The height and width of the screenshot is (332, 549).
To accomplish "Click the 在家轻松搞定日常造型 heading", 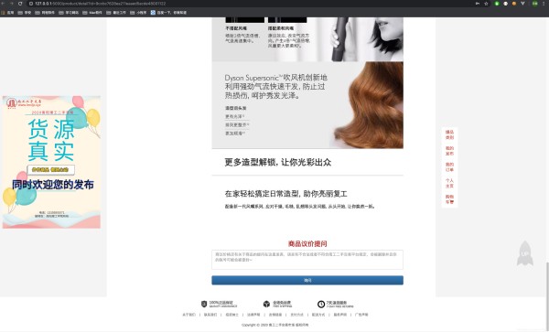I will coord(285,194).
